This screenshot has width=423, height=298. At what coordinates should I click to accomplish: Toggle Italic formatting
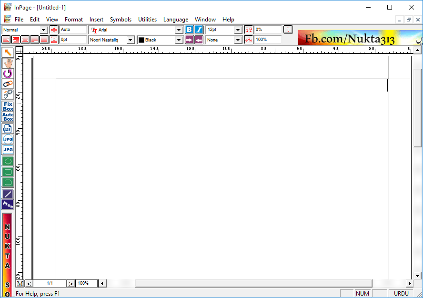pos(199,30)
